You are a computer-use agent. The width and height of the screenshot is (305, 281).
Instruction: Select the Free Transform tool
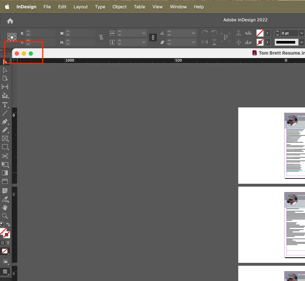click(x=5, y=164)
